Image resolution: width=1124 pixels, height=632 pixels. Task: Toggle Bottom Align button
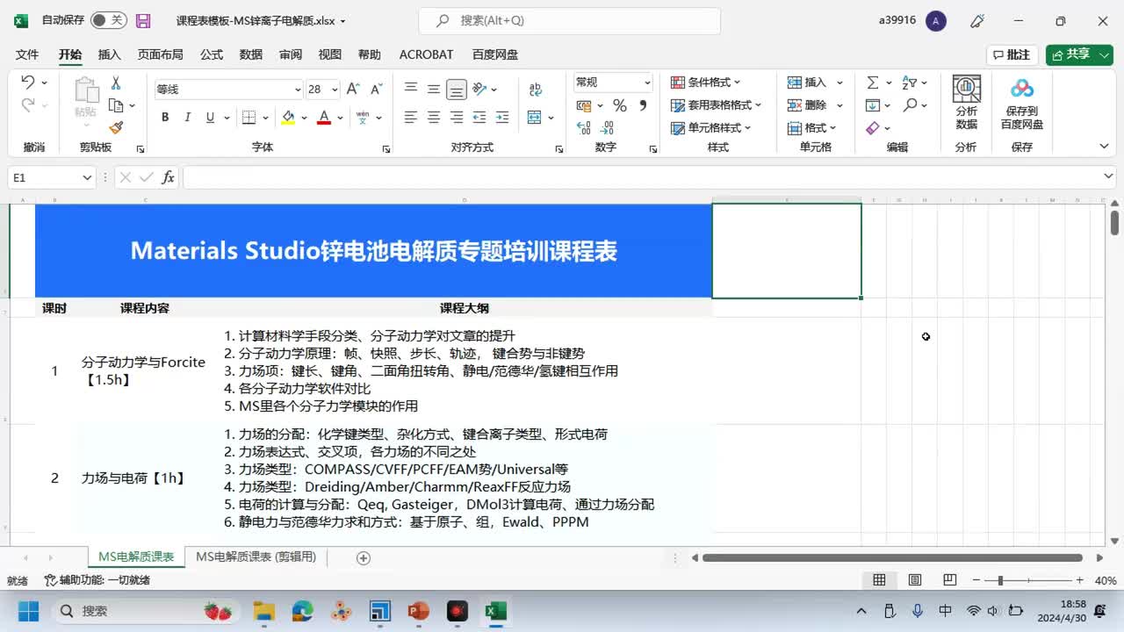click(x=456, y=89)
